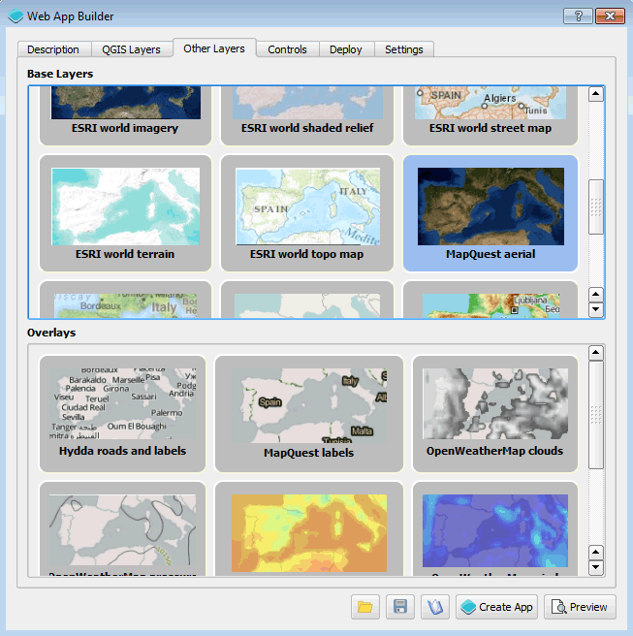Switch to the QGIS Layers tab
This screenshot has width=633, height=636.
click(131, 49)
